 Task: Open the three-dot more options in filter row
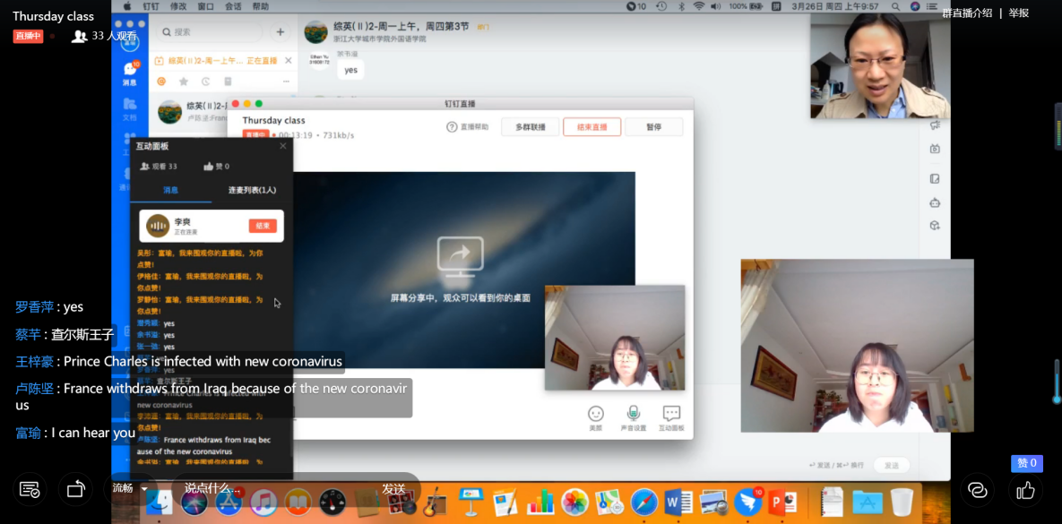coord(287,82)
